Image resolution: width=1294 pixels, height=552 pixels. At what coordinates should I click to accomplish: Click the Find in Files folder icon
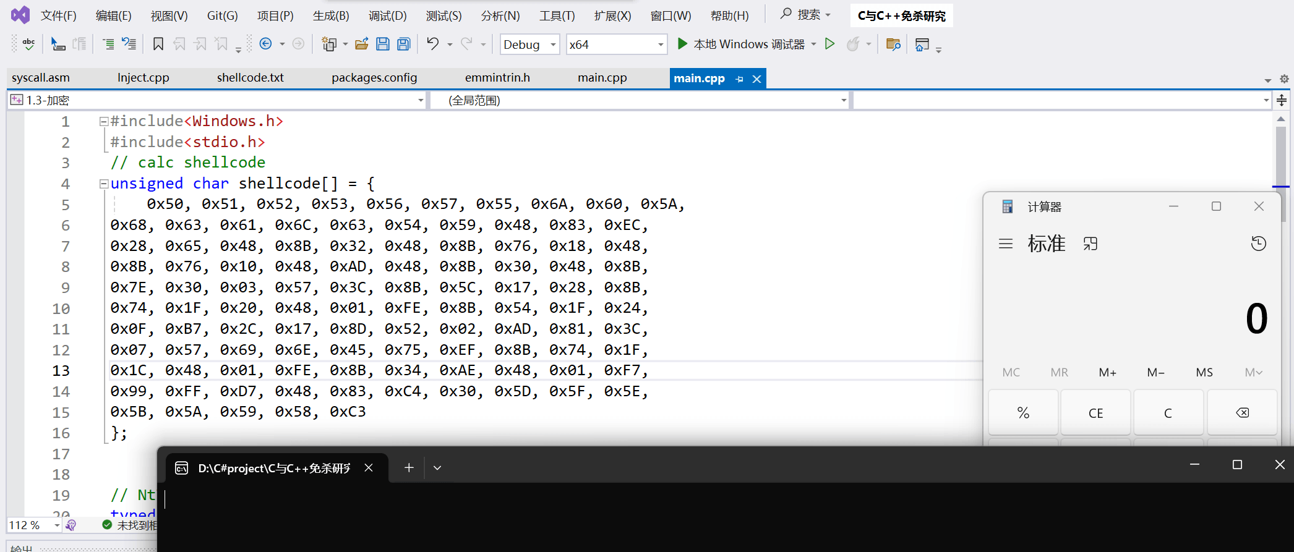(893, 44)
